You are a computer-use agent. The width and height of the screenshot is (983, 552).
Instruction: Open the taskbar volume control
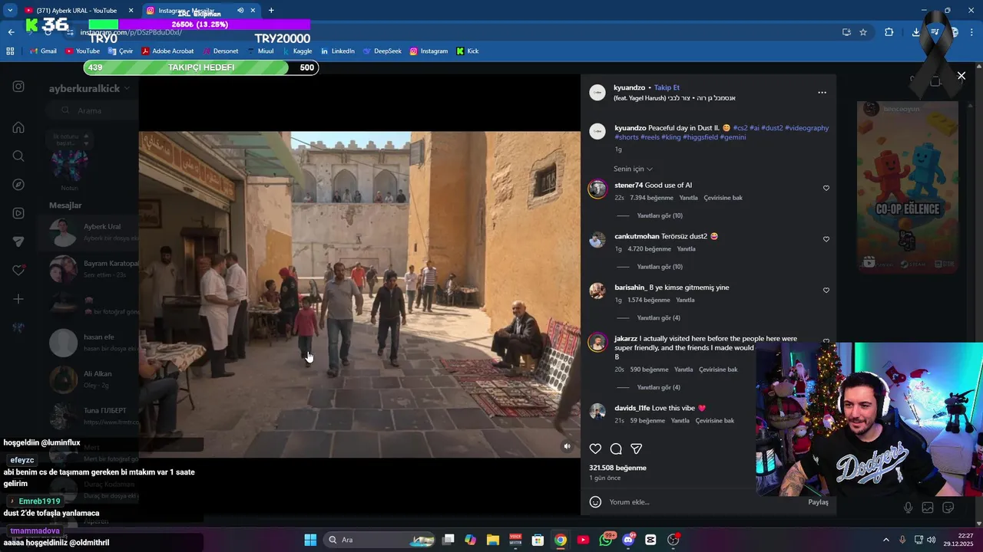click(931, 540)
